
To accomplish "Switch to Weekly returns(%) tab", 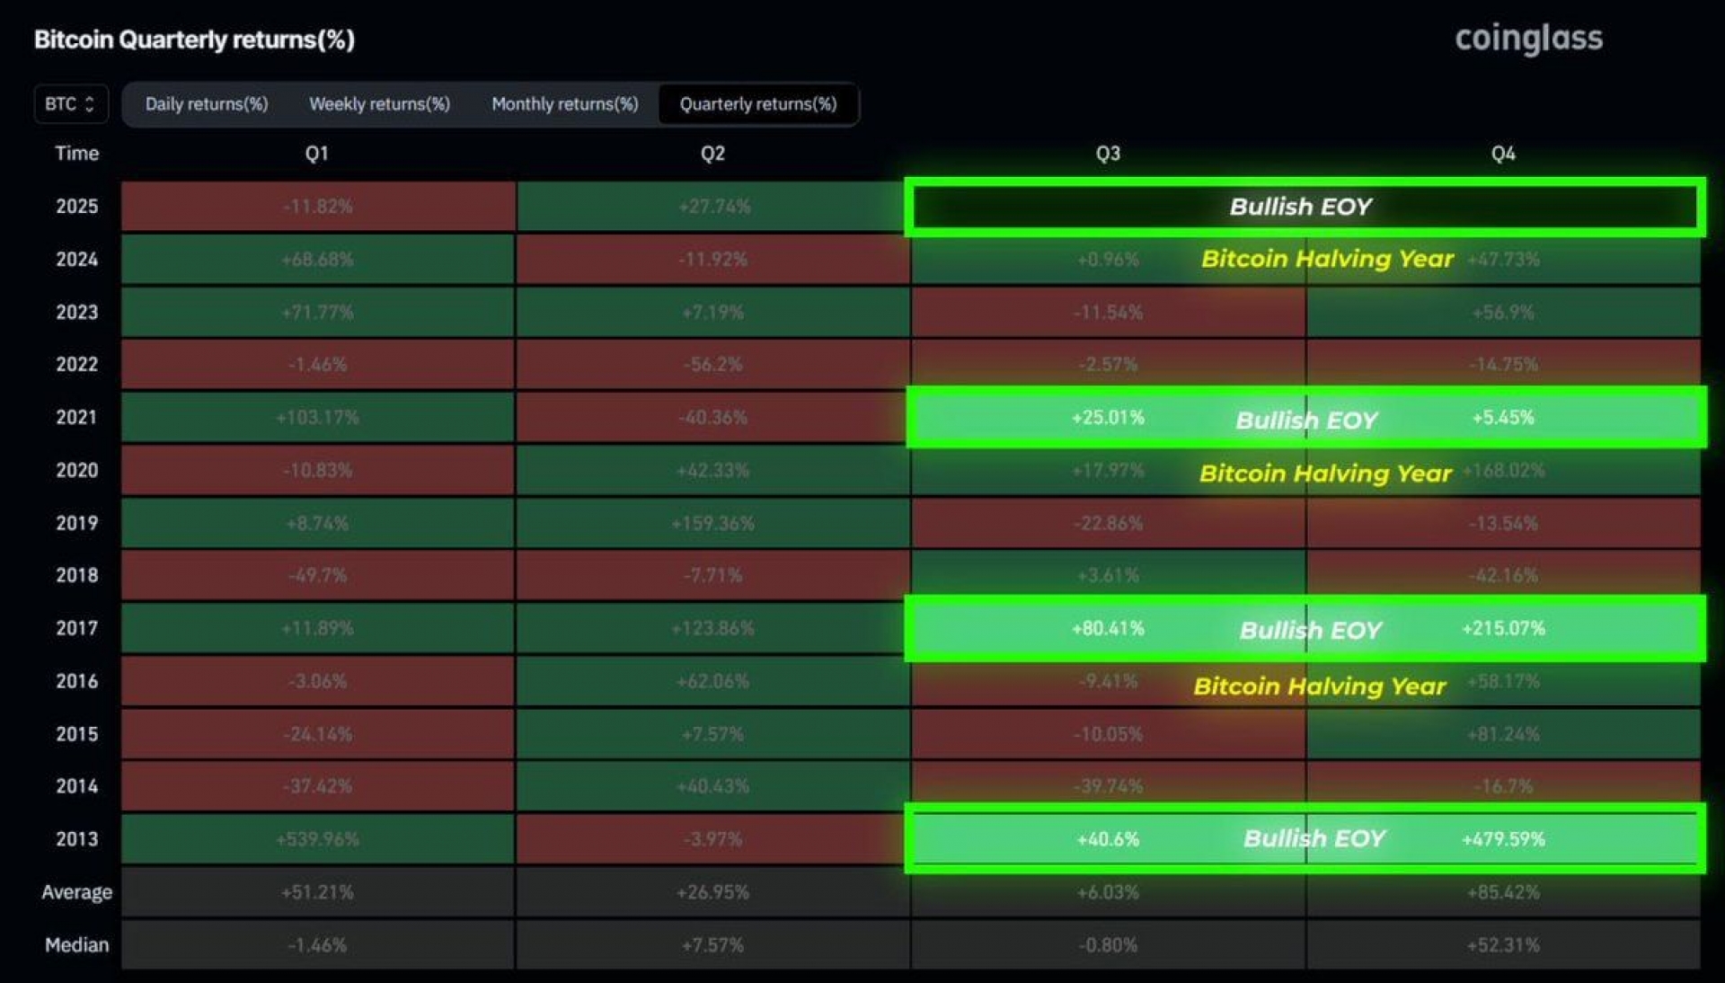I will [379, 104].
